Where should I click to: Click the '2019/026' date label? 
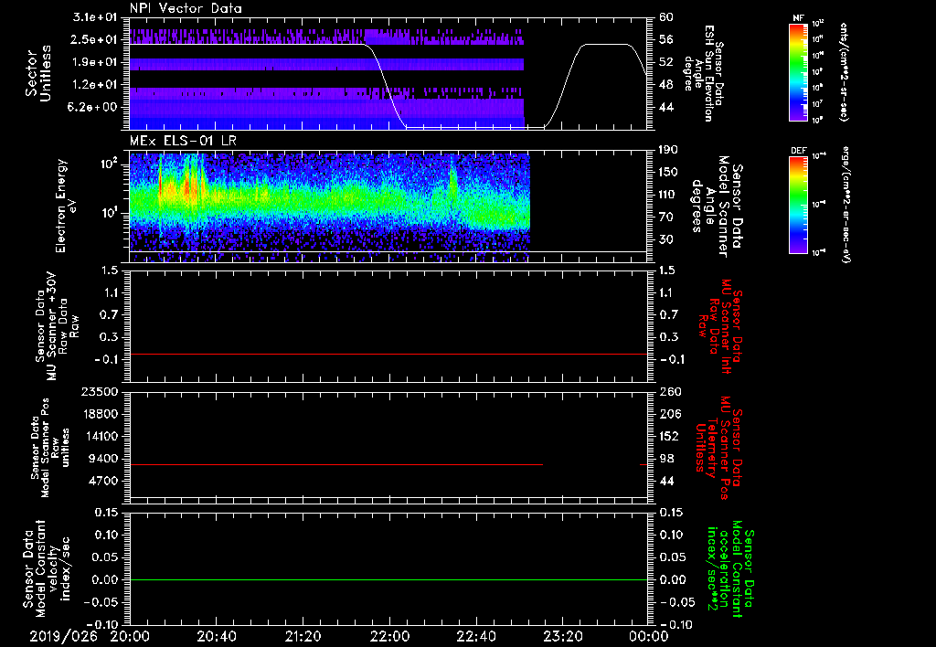(63, 636)
